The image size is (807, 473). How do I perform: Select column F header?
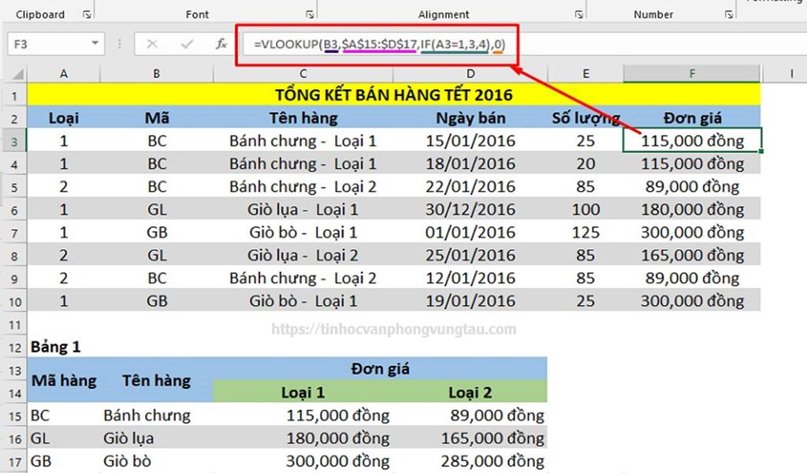pyautogui.click(x=692, y=74)
